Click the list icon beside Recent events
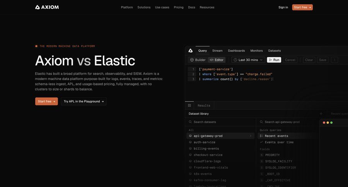Screen dimensions: 348x187 (261, 136)
